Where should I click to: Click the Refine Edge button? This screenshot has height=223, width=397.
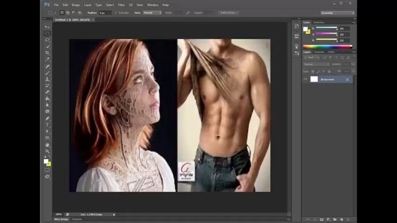[228, 12]
